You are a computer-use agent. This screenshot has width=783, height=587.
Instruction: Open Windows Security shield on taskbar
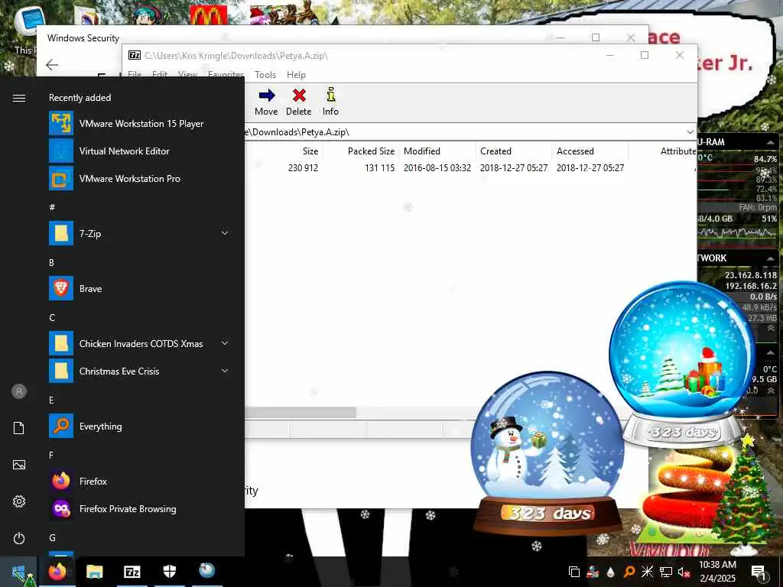169,572
